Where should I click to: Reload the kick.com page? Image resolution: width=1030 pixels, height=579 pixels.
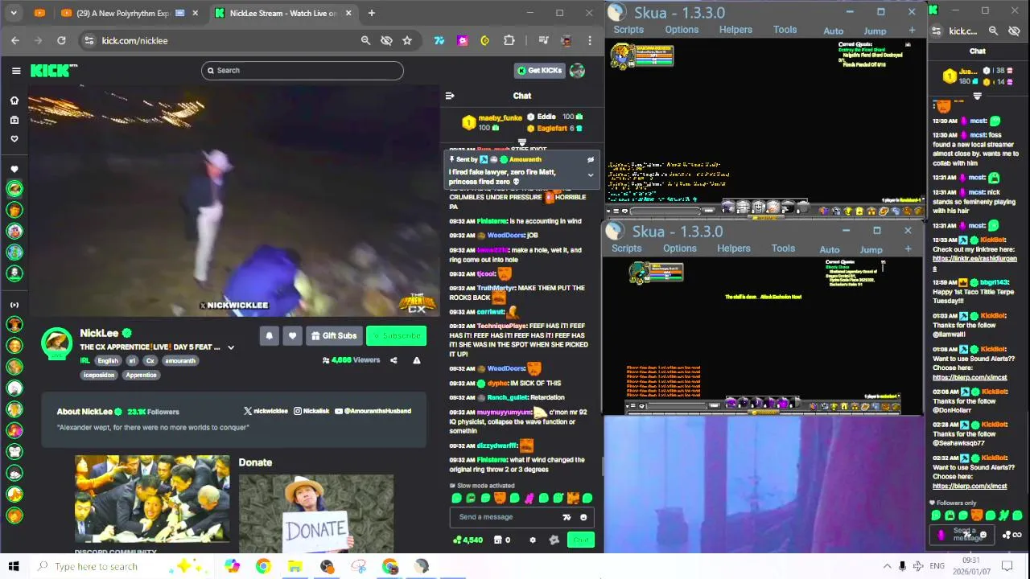pyautogui.click(x=61, y=40)
